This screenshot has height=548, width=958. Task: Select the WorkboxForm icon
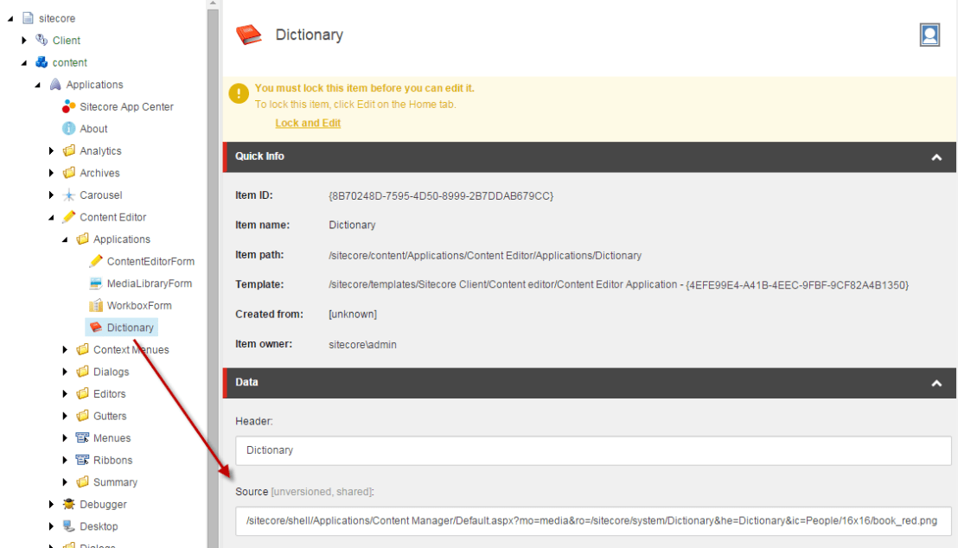click(x=96, y=305)
